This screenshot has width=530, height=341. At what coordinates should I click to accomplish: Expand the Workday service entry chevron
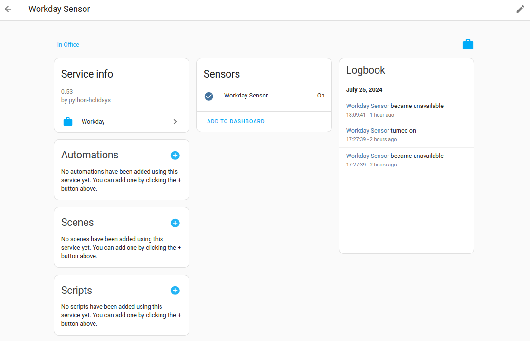175,121
